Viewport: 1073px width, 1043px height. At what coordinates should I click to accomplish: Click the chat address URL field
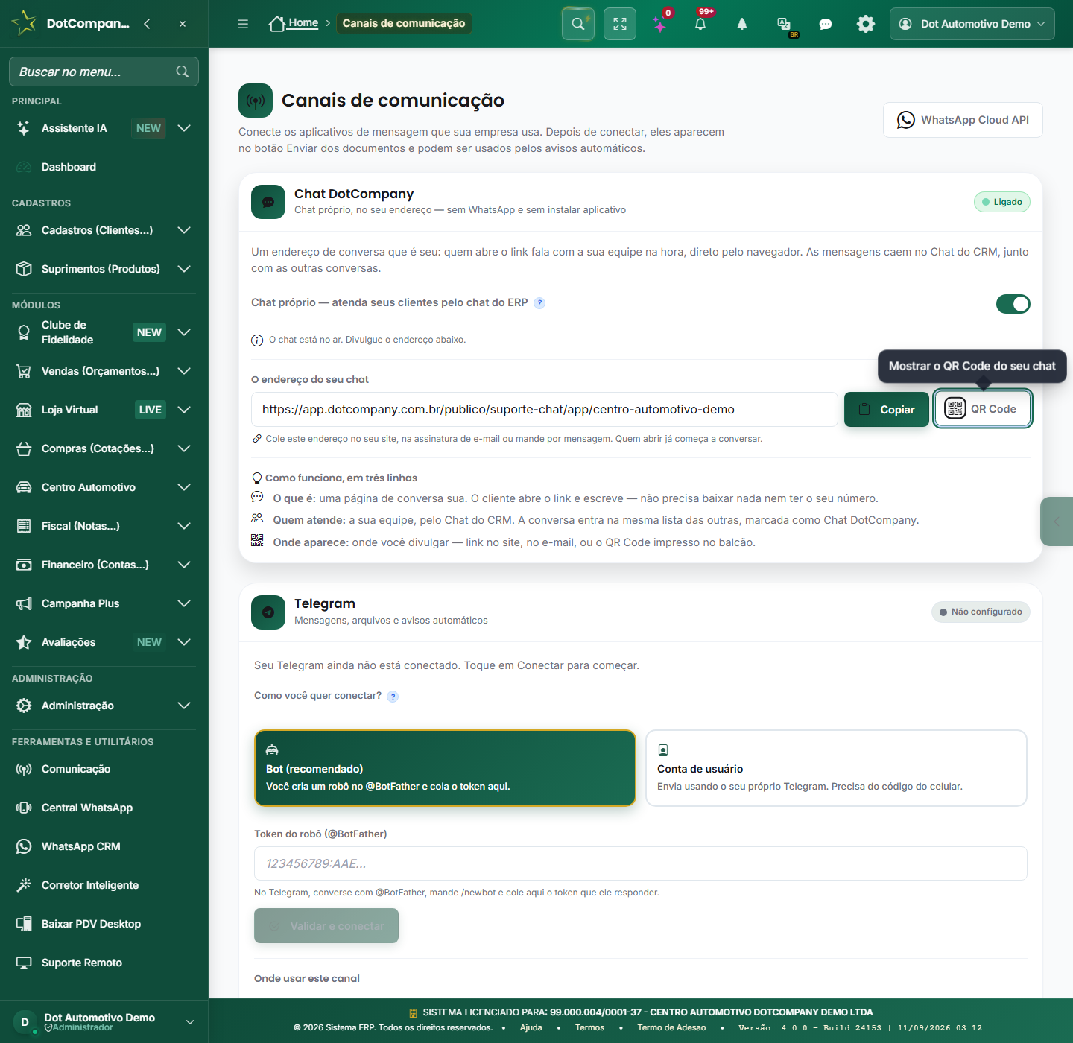(x=545, y=410)
